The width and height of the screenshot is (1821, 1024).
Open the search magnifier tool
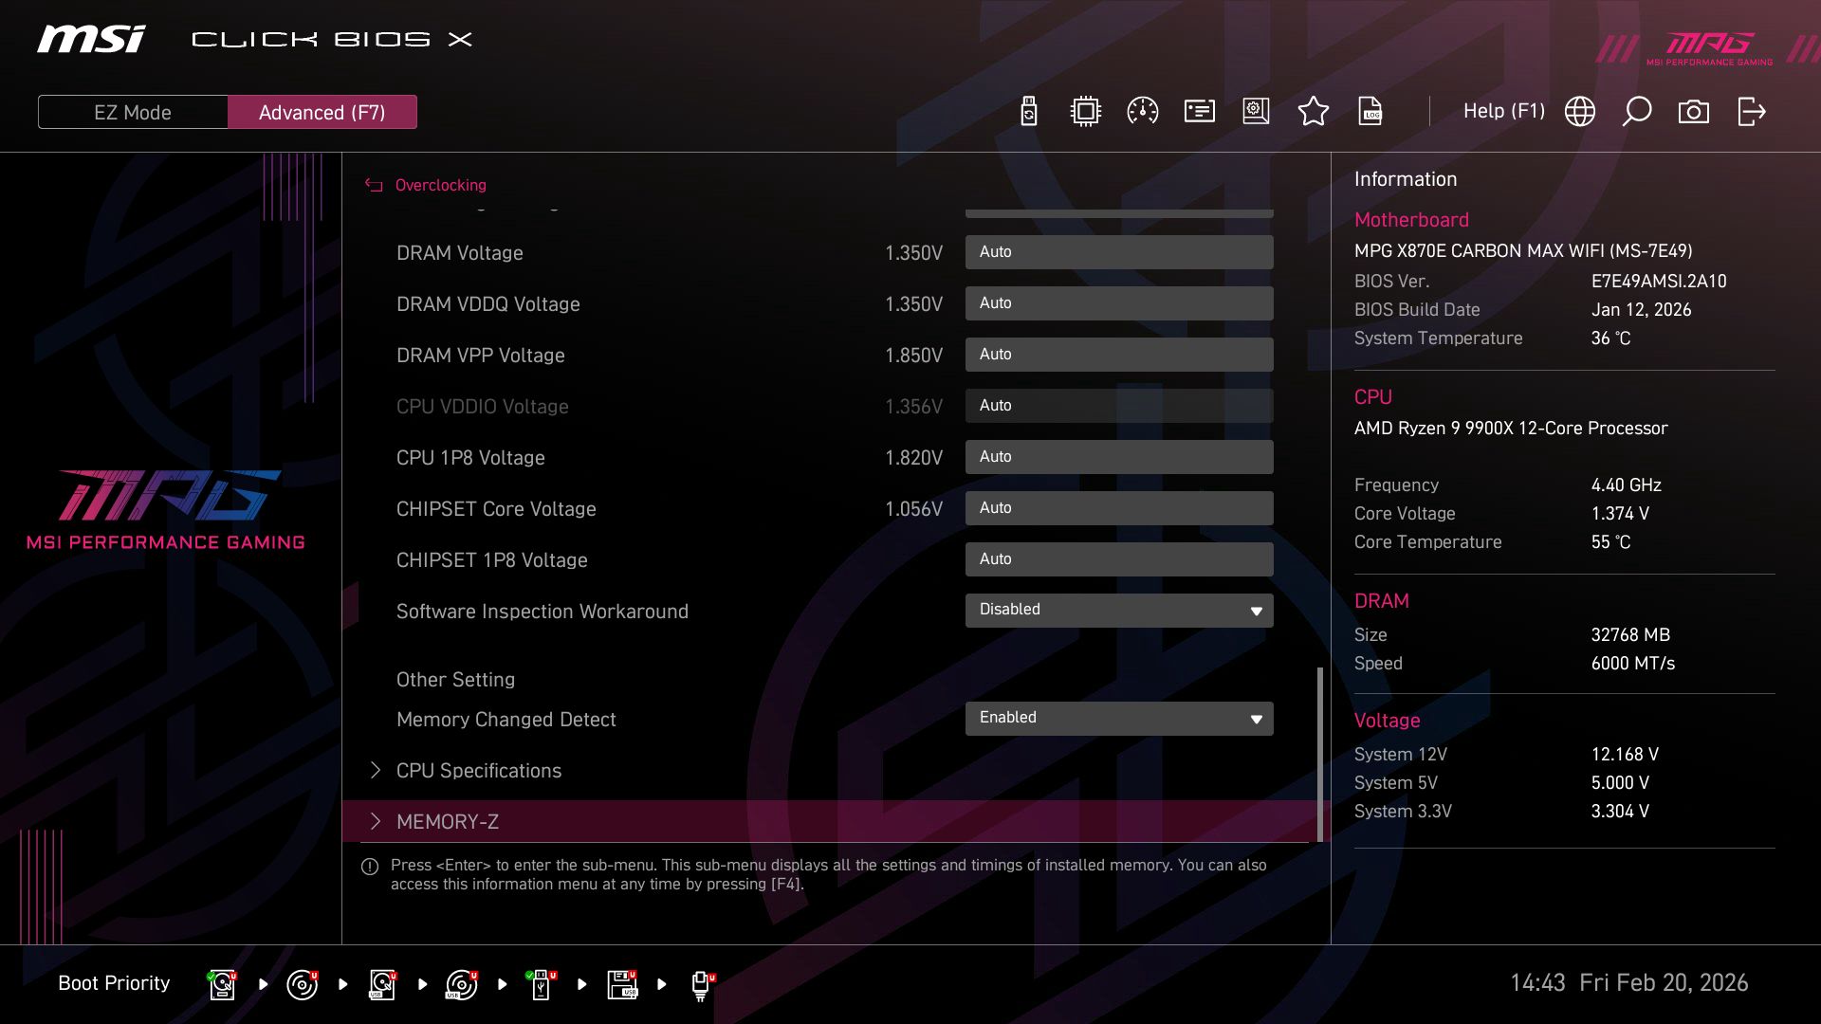(x=1636, y=111)
